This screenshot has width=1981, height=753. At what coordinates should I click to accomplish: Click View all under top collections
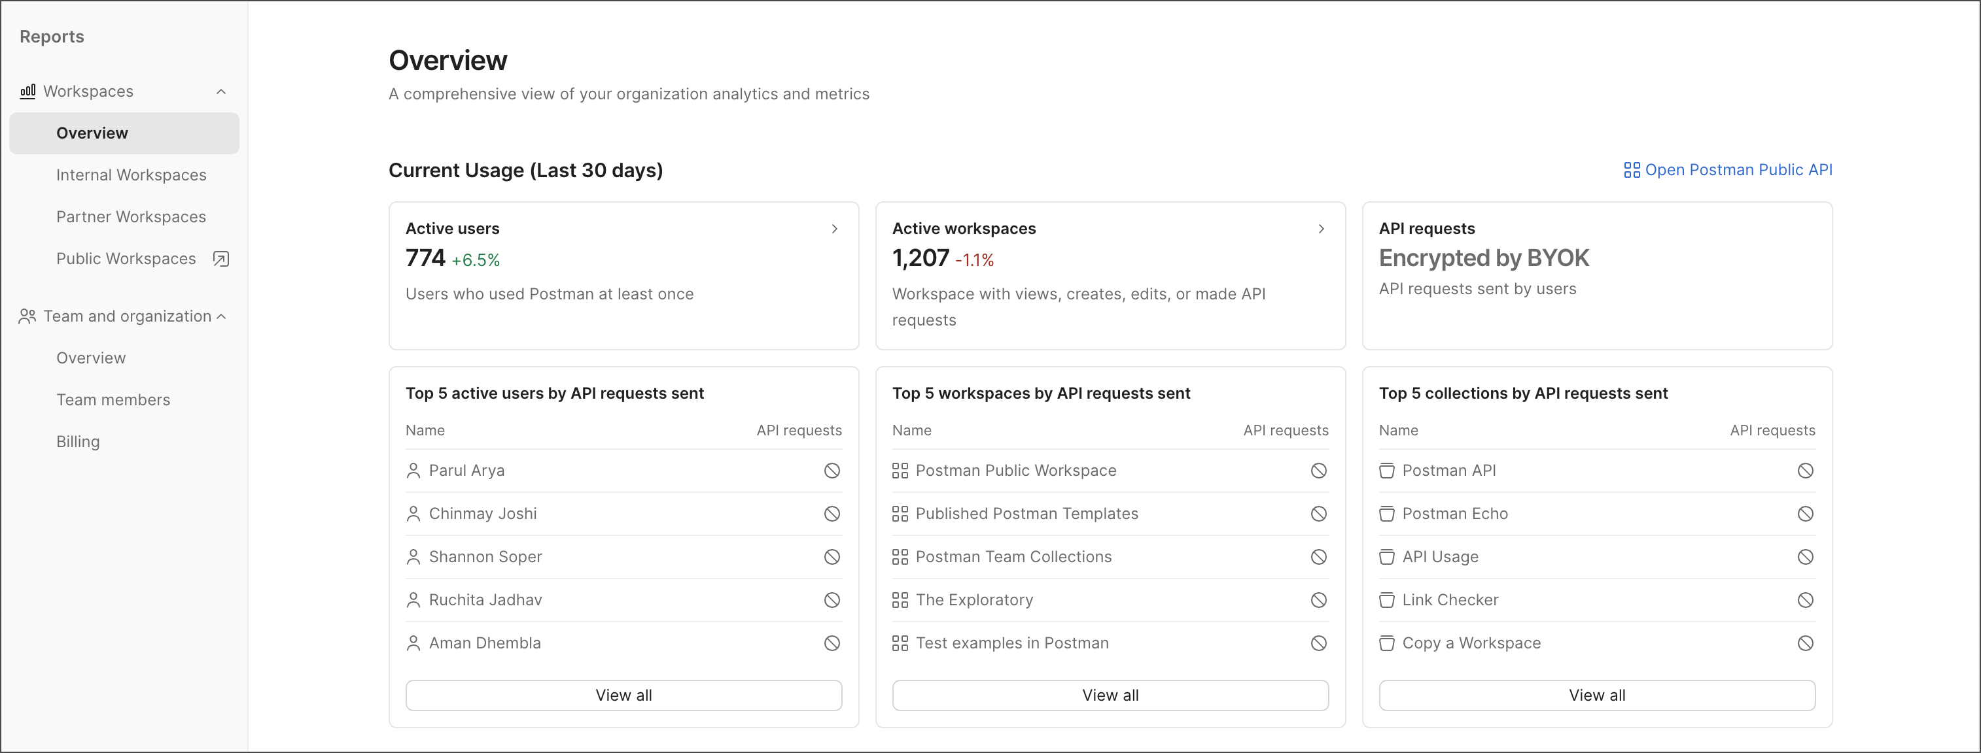pyautogui.click(x=1596, y=695)
